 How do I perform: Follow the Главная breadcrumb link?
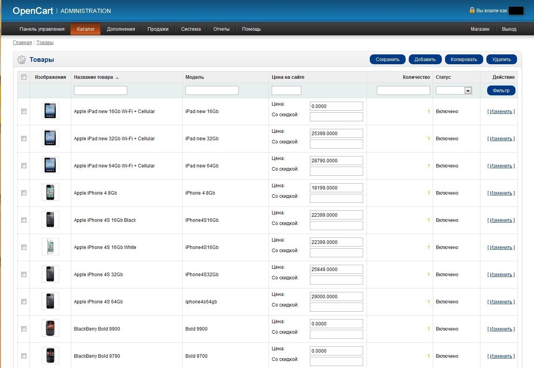tap(22, 43)
